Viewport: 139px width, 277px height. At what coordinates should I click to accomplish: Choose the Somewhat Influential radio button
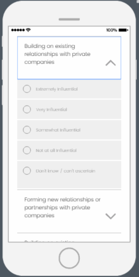click(x=27, y=130)
